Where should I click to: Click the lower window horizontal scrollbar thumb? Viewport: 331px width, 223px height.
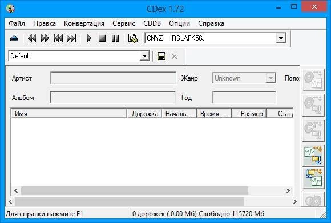[130, 201]
